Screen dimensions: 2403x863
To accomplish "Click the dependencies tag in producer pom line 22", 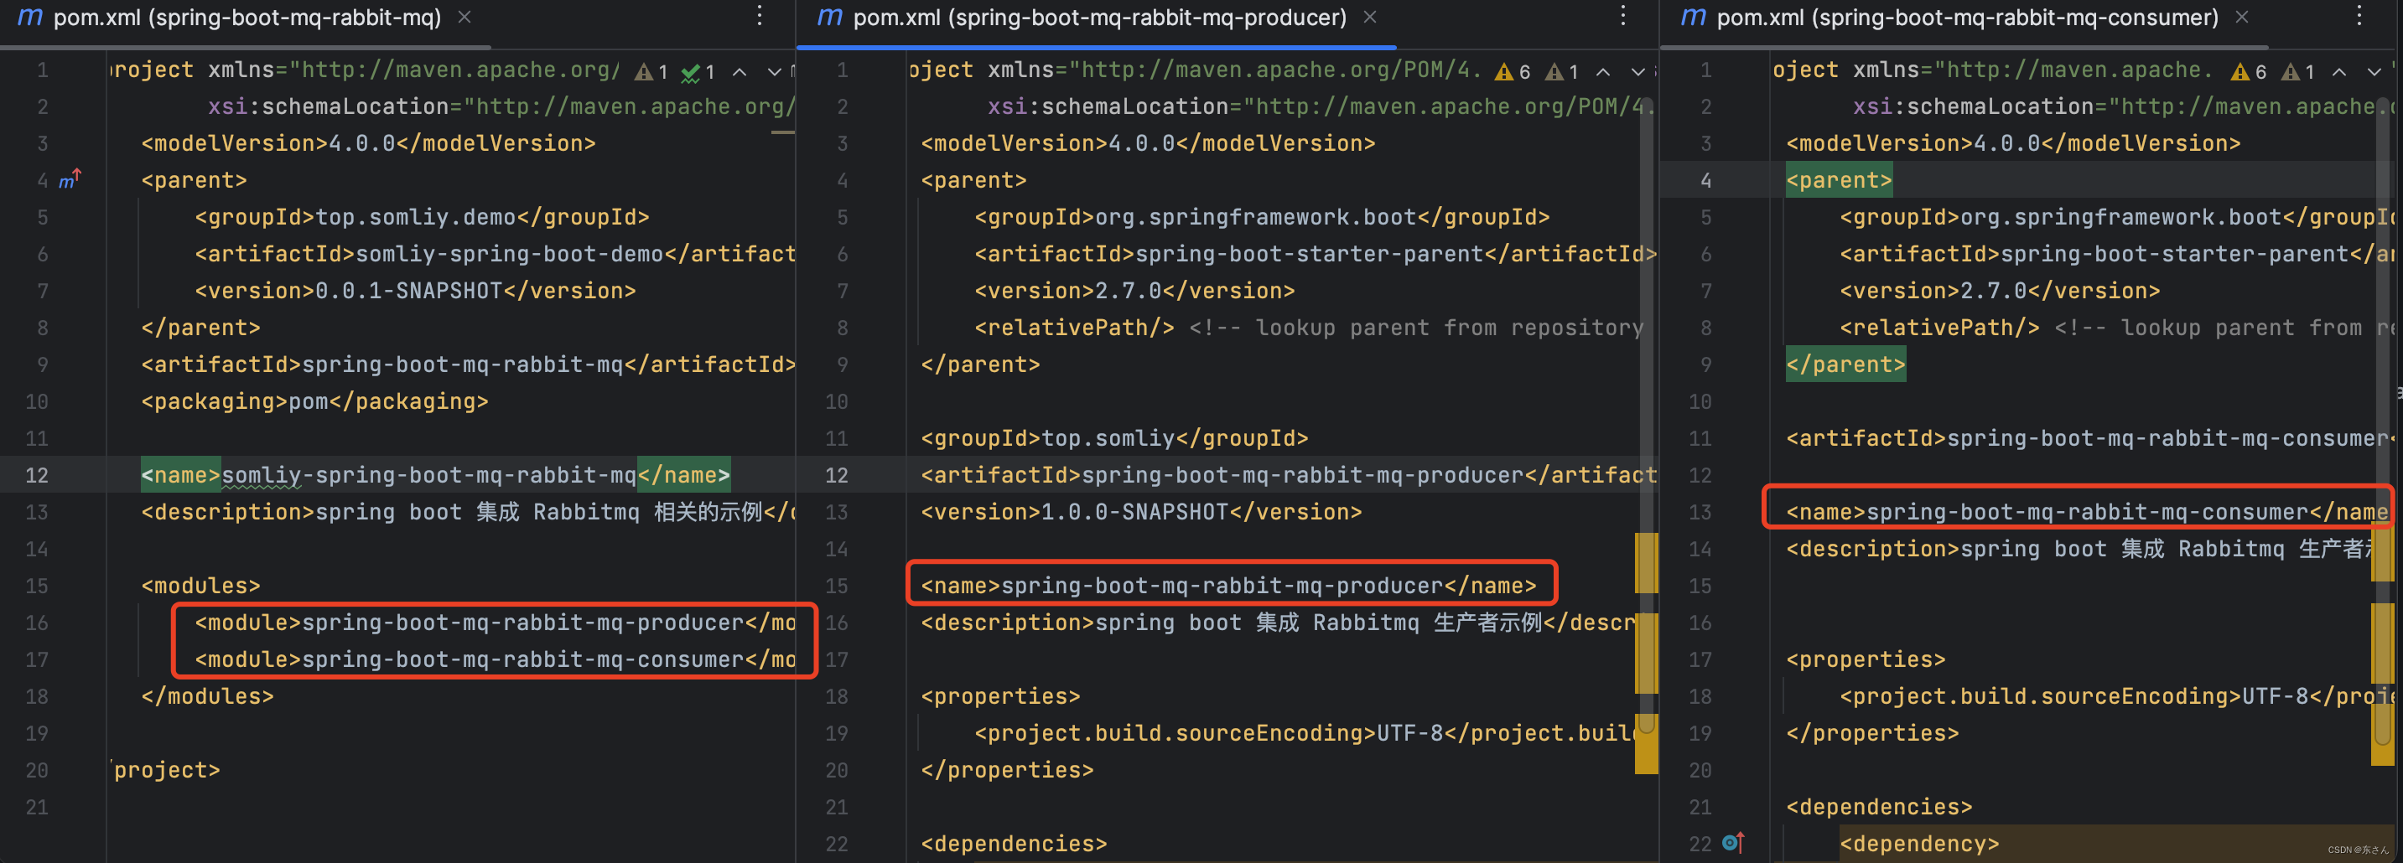I will (1013, 845).
